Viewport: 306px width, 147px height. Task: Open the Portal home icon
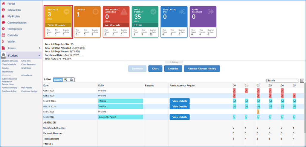3,4
